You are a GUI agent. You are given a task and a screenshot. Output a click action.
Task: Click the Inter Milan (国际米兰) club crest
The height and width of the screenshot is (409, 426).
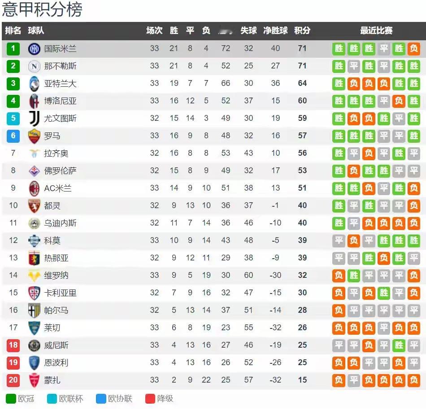point(34,49)
